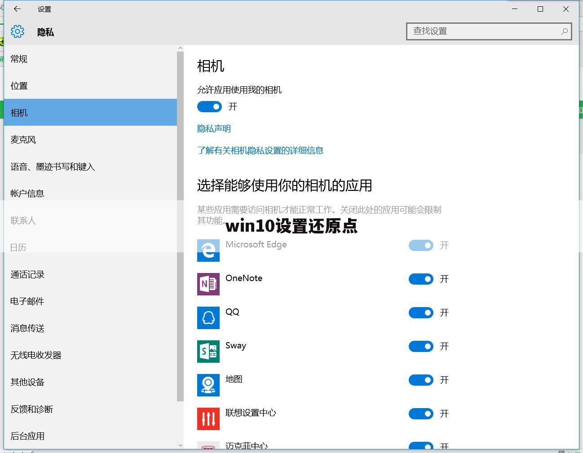
Task: Click the 联想设置中心 label
Action: point(251,413)
